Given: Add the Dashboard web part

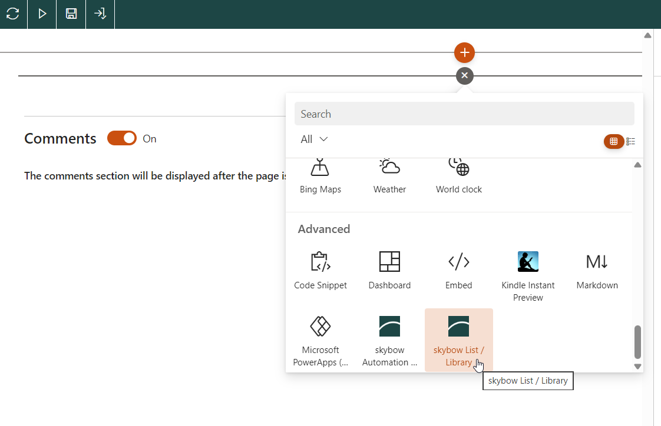Looking at the screenshot, I should 389,271.
